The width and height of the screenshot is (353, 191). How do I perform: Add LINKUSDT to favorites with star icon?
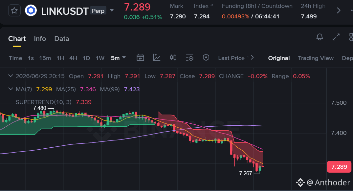tap(14, 11)
